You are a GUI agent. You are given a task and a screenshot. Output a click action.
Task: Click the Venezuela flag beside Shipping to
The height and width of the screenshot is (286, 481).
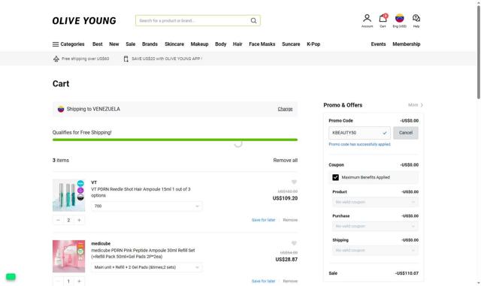click(61, 109)
